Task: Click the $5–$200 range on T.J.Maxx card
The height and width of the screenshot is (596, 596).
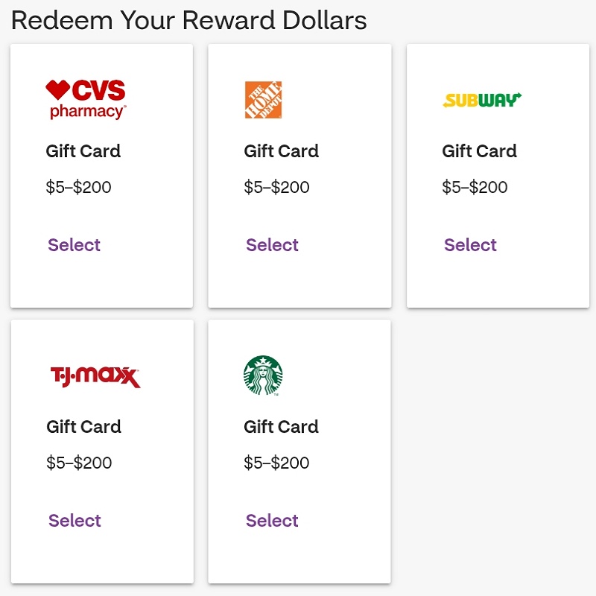Action: 79,463
